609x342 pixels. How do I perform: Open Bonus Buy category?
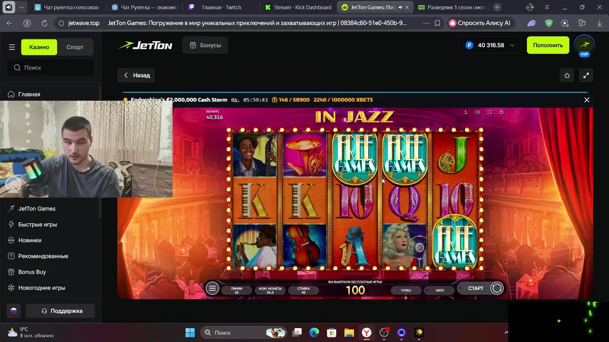(x=32, y=272)
